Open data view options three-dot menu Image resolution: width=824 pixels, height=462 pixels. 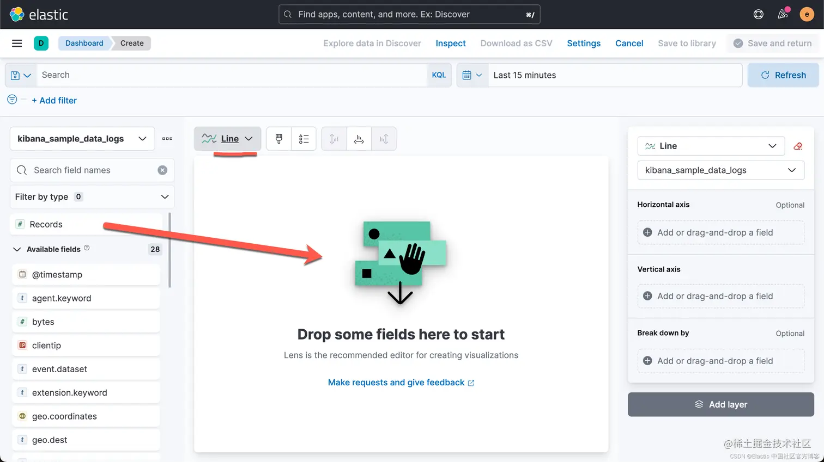click(167, 139)
